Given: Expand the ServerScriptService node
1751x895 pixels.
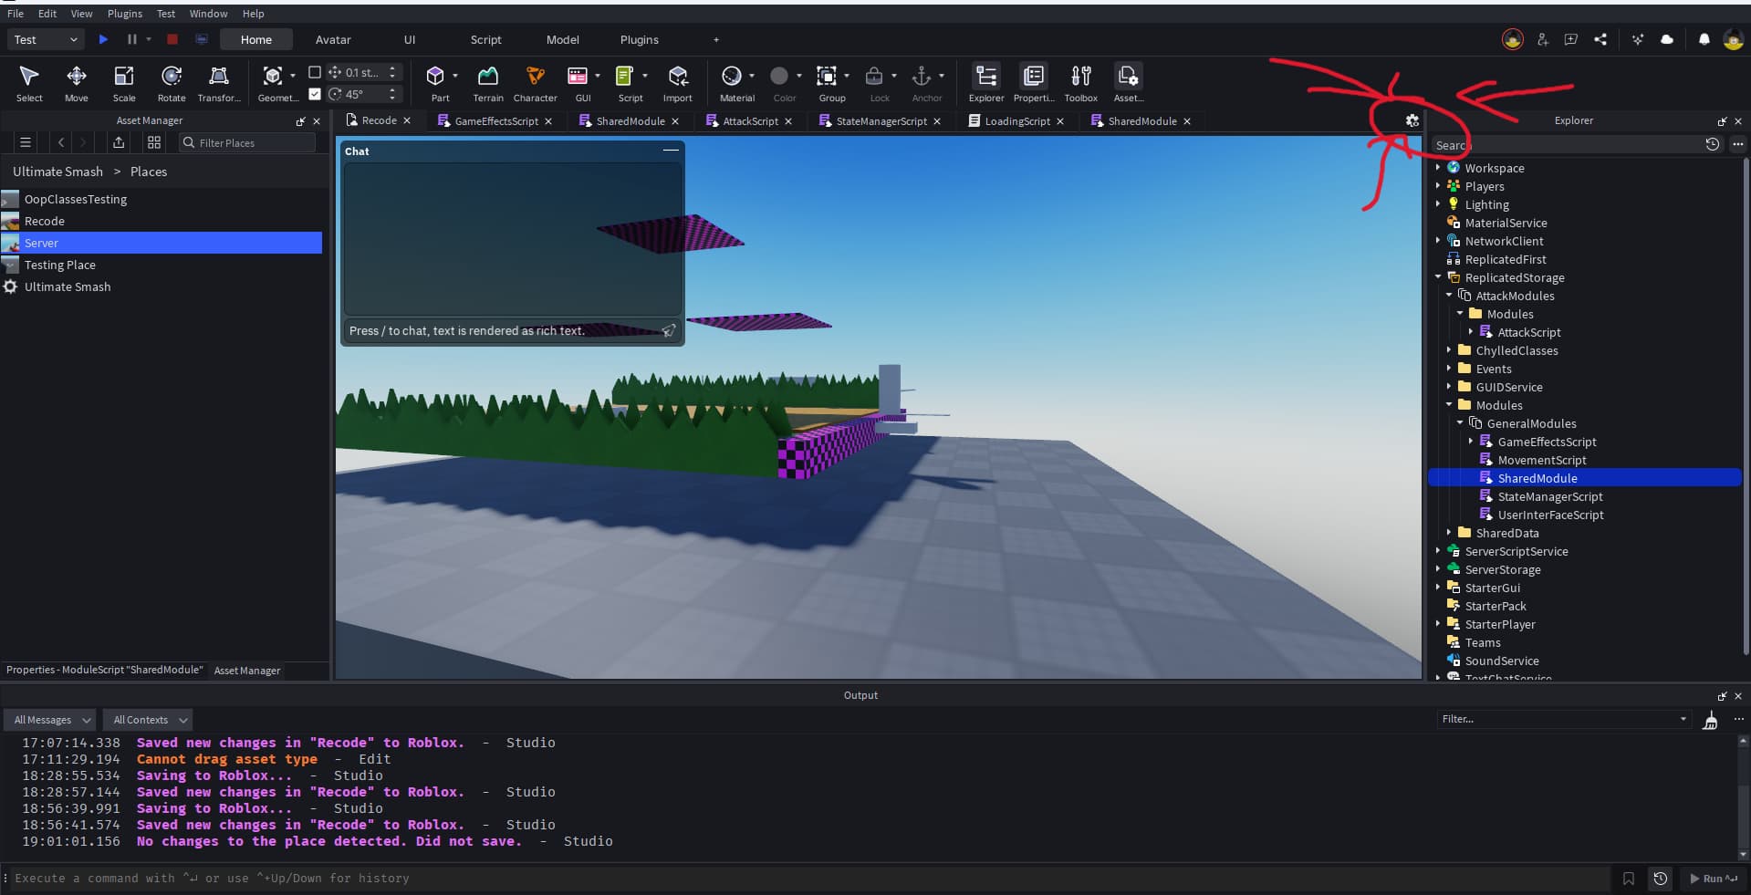Looking at the screenshot, I should [x=1438, y=551].
